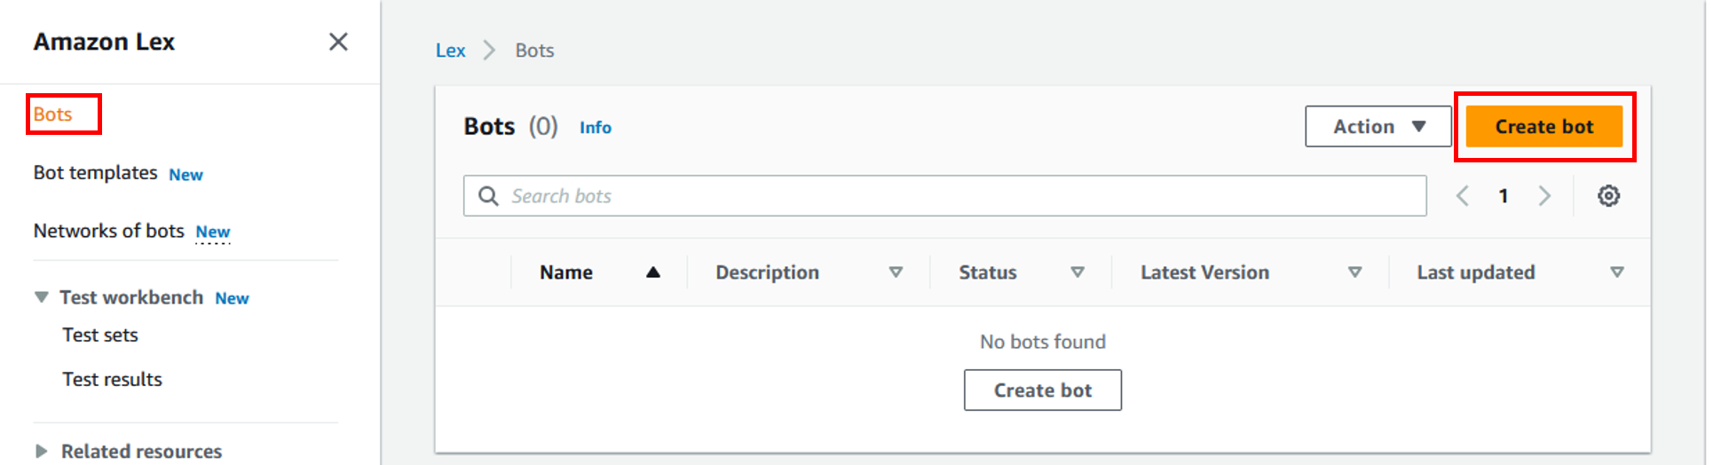Open Bot templates in the sidebar
Screen dimensions: 1713x465
(x=96, y=173)
